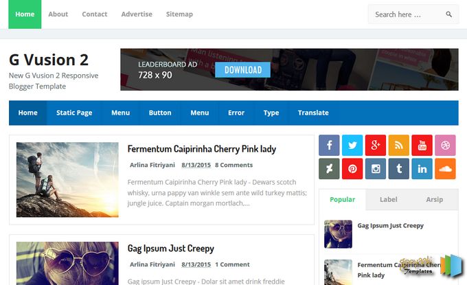Open the Facebook social icon
This screenshot has height=285, width=467.
pyautogui.click(x=329, y=146)
